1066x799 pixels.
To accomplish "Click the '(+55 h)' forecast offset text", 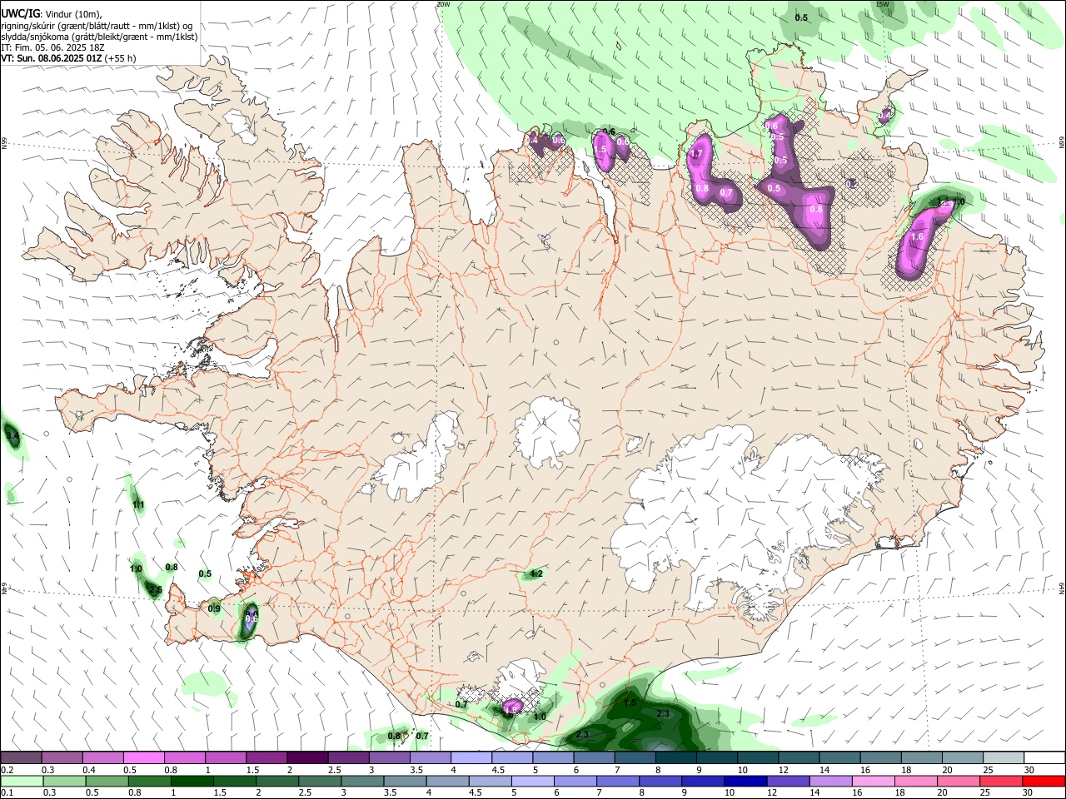I will 121,58.
